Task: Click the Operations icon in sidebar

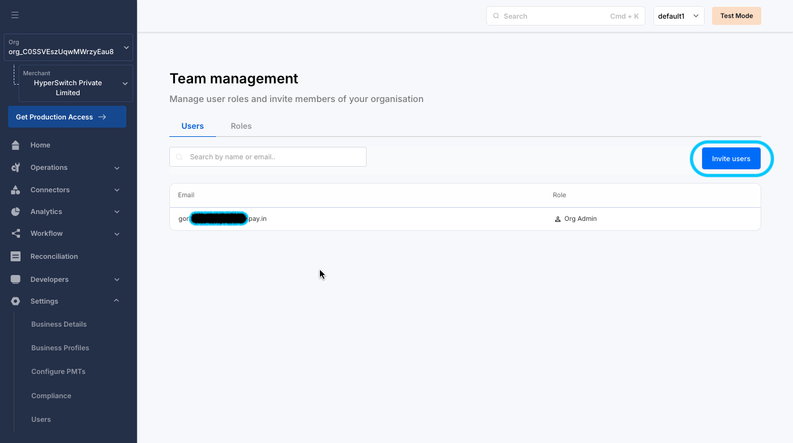Action: coord(16,167)
